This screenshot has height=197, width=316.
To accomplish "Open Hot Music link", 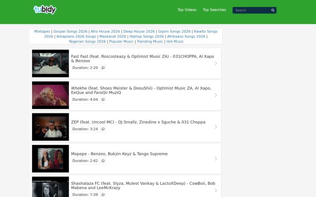I will coord(175,42).
